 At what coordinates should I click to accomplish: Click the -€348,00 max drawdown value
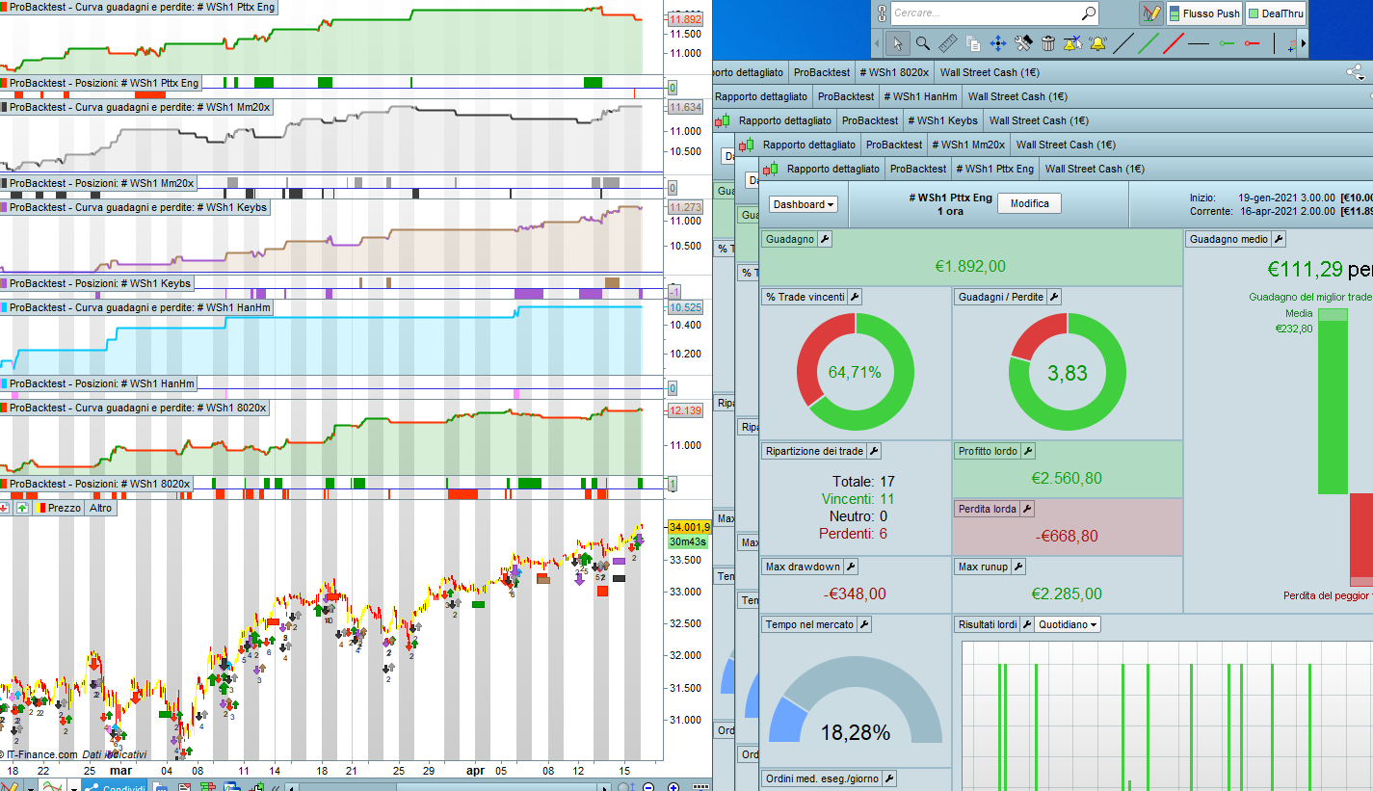(x=855, y=593)
